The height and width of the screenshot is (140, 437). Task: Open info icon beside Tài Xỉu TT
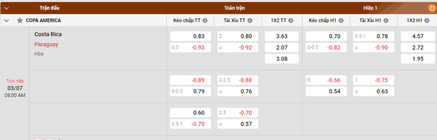[x=250, y=21]
